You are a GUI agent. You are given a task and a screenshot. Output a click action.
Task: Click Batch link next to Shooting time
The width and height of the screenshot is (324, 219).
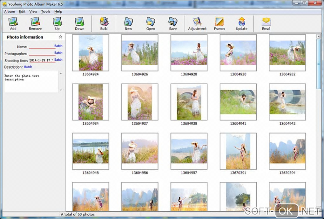[58, 59]
